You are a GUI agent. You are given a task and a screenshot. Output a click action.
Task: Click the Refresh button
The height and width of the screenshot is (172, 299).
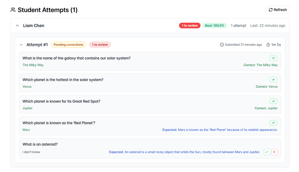click(x=277, y=10)
